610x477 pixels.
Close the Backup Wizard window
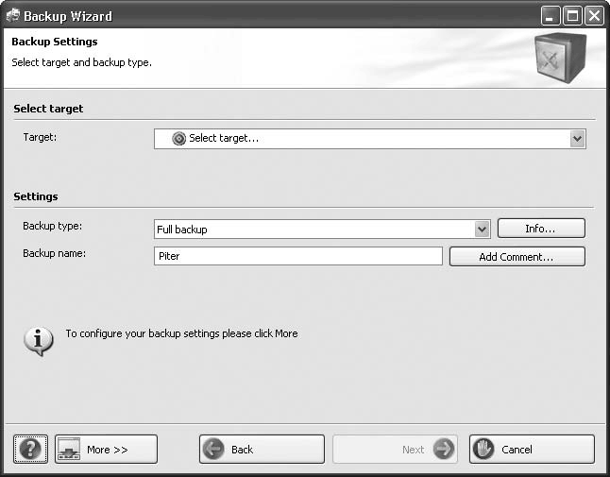pos(593,16)
